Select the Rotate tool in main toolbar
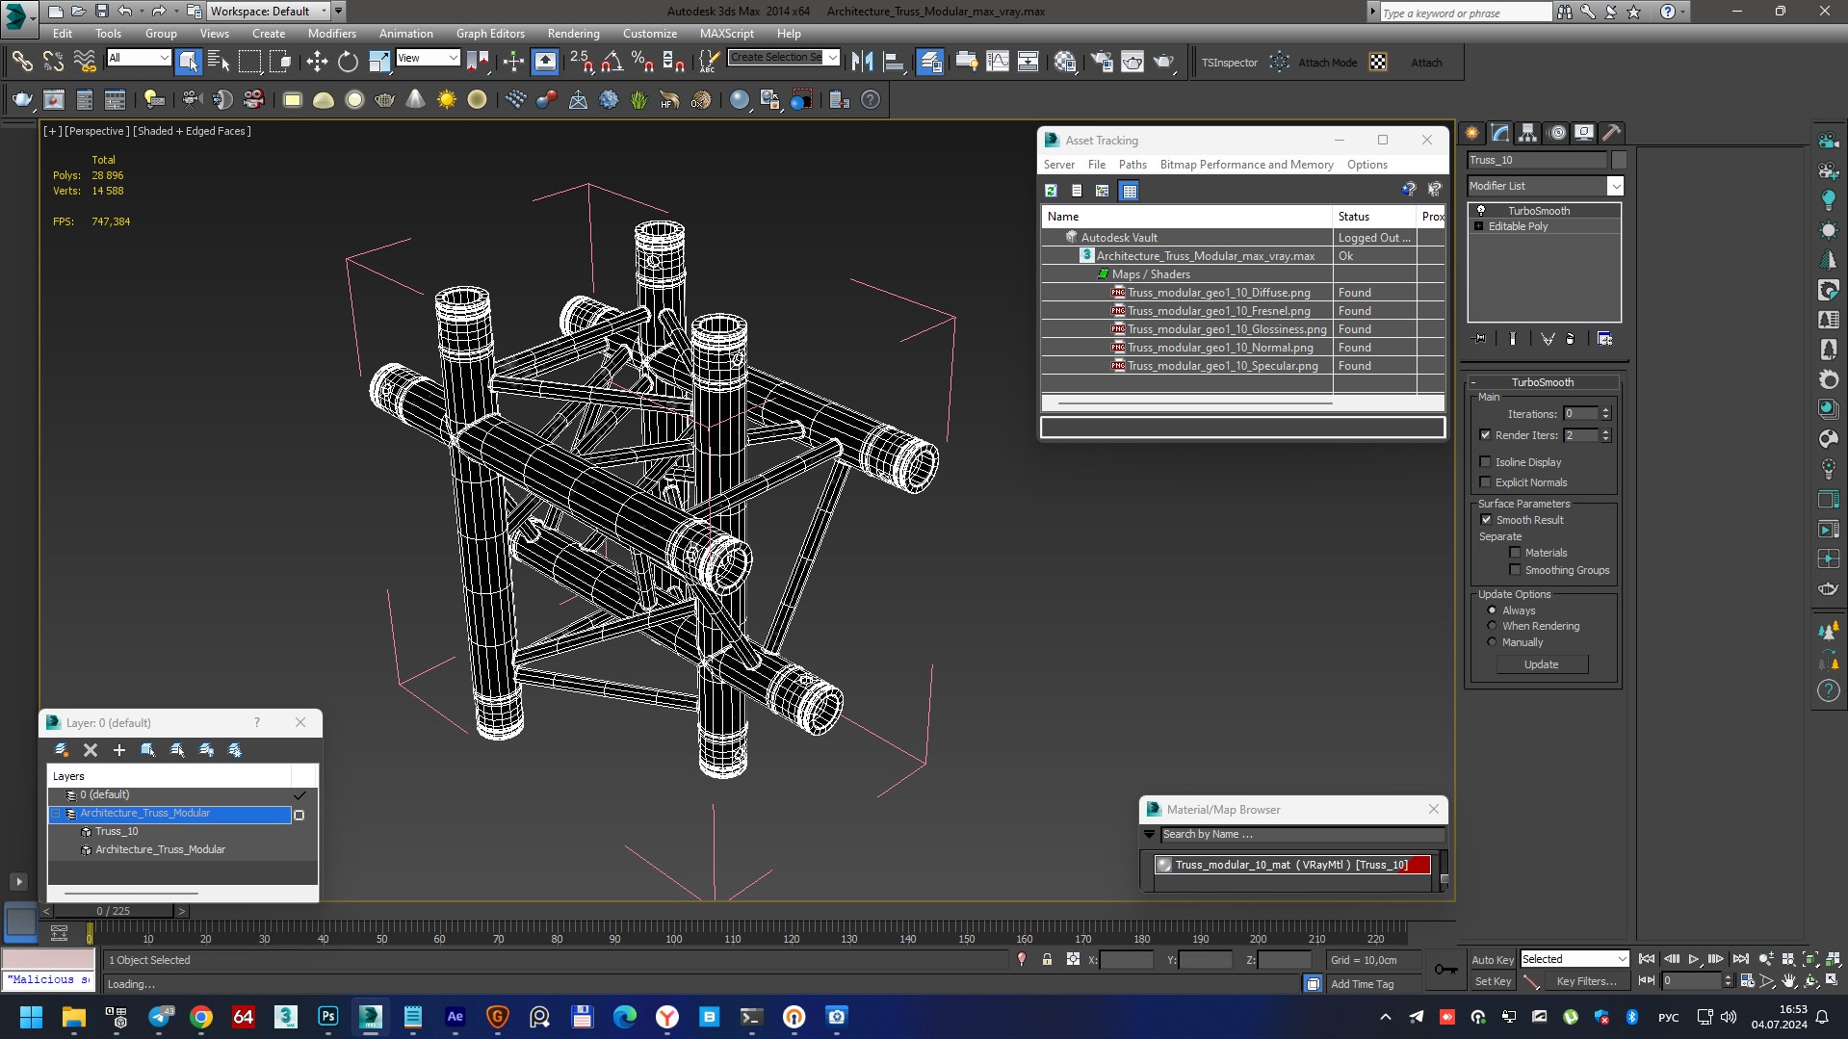Viewport: 1848px width, 1039px height. [x=348, y=63]
